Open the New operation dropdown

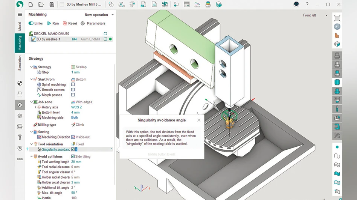tap(99, 15)
